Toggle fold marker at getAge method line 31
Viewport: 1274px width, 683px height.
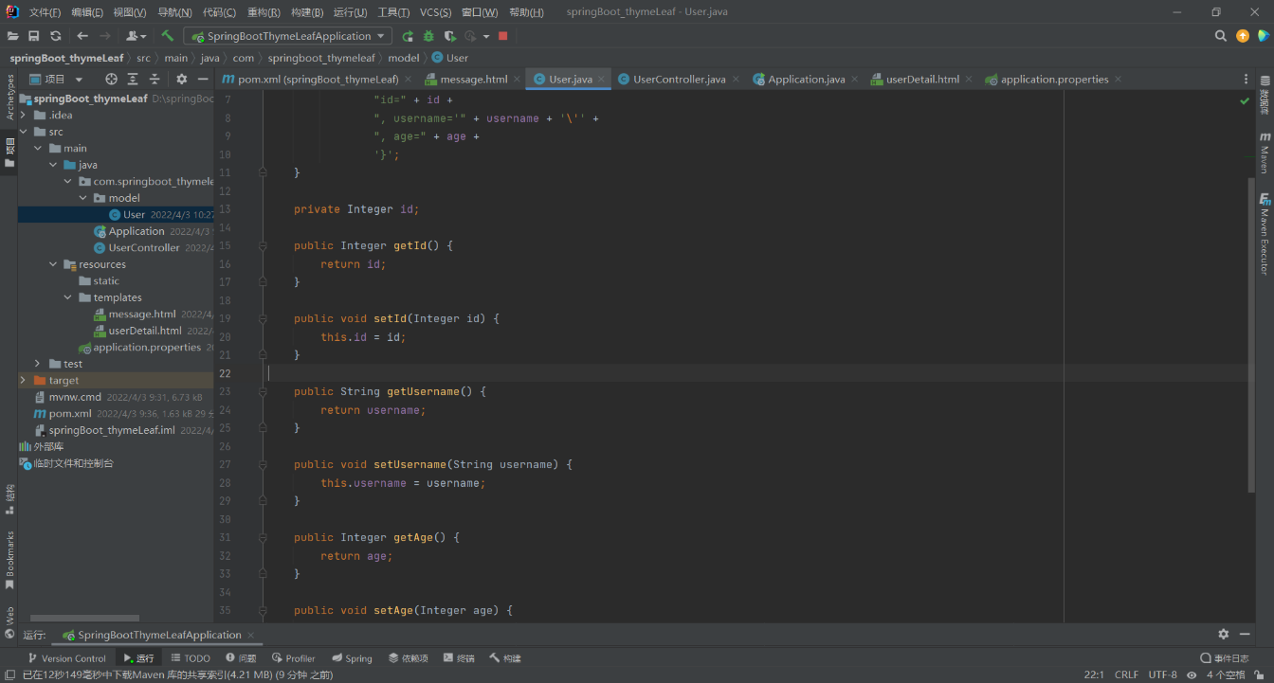click(263, 537)
